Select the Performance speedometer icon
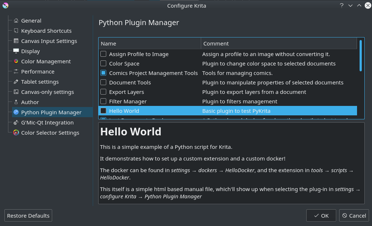The height and width of the screenshot is (226, 372). coord(16,71)
